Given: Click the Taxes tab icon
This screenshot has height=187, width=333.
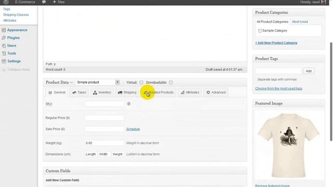Looking at the screenshot, I should [x=74, y=92].
